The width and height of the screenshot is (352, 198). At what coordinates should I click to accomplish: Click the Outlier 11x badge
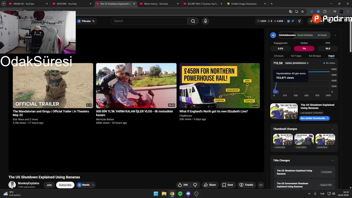pos(304,48)
